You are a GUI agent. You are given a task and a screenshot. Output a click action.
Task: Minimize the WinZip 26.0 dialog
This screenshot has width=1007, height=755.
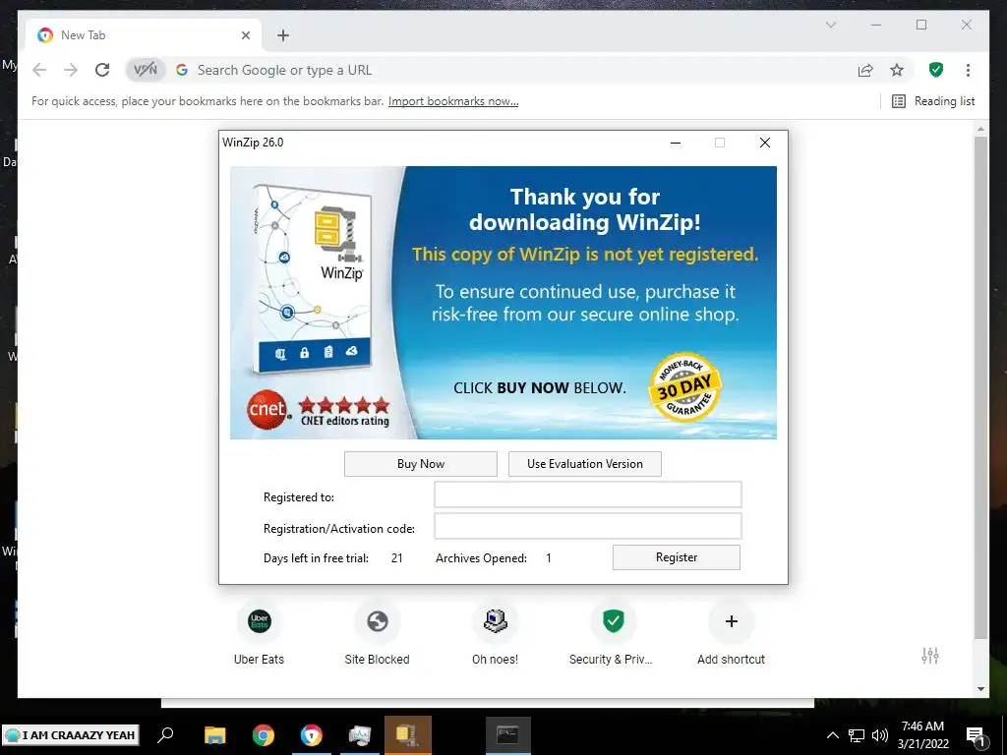pos(676,143)
